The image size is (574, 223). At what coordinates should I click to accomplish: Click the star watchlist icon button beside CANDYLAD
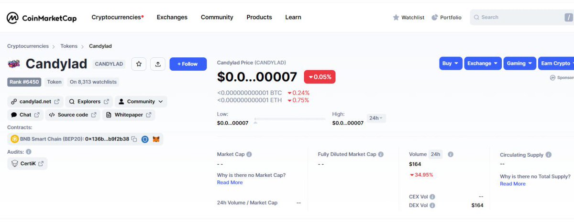click(139, 64)
